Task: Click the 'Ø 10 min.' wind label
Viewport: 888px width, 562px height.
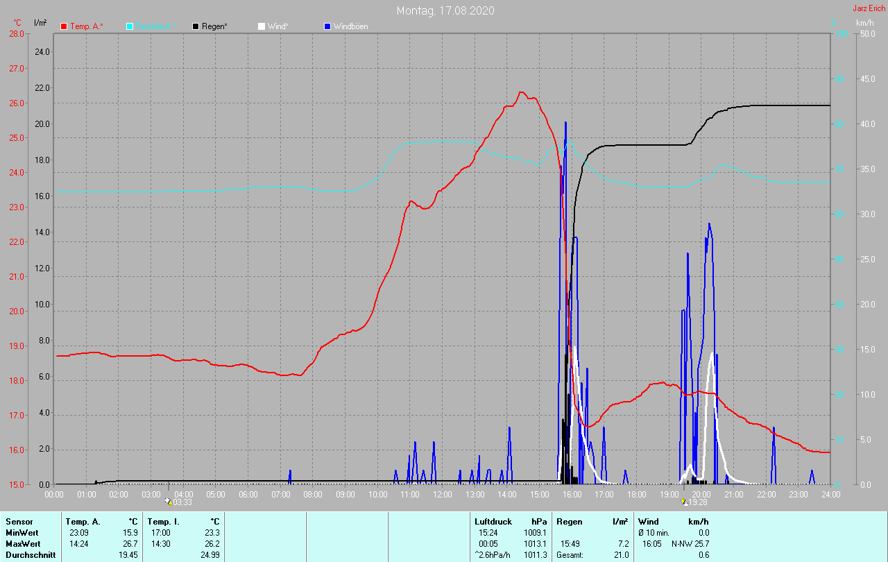Action: [x=654, y=532]
